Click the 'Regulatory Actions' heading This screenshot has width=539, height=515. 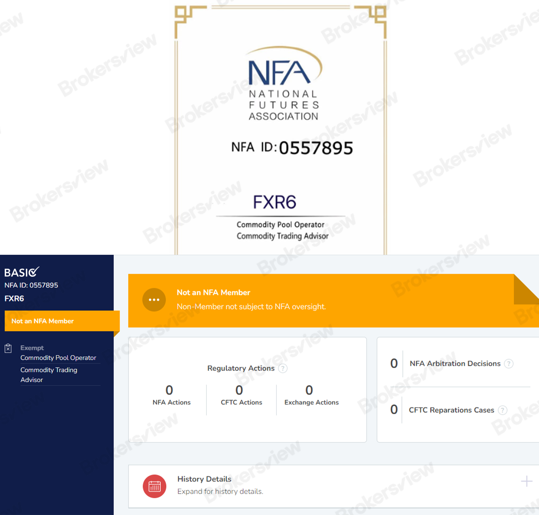click(x=241, y=368)
